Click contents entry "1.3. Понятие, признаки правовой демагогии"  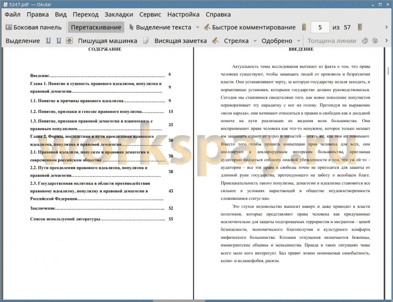click(96, 125)
